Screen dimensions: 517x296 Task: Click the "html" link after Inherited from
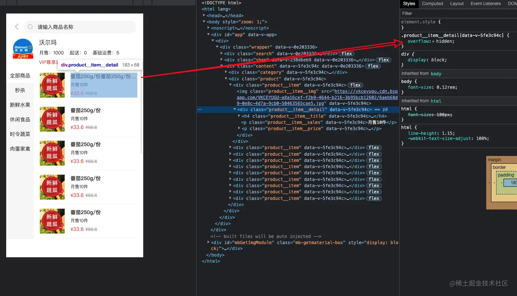(x=436, y=101)
